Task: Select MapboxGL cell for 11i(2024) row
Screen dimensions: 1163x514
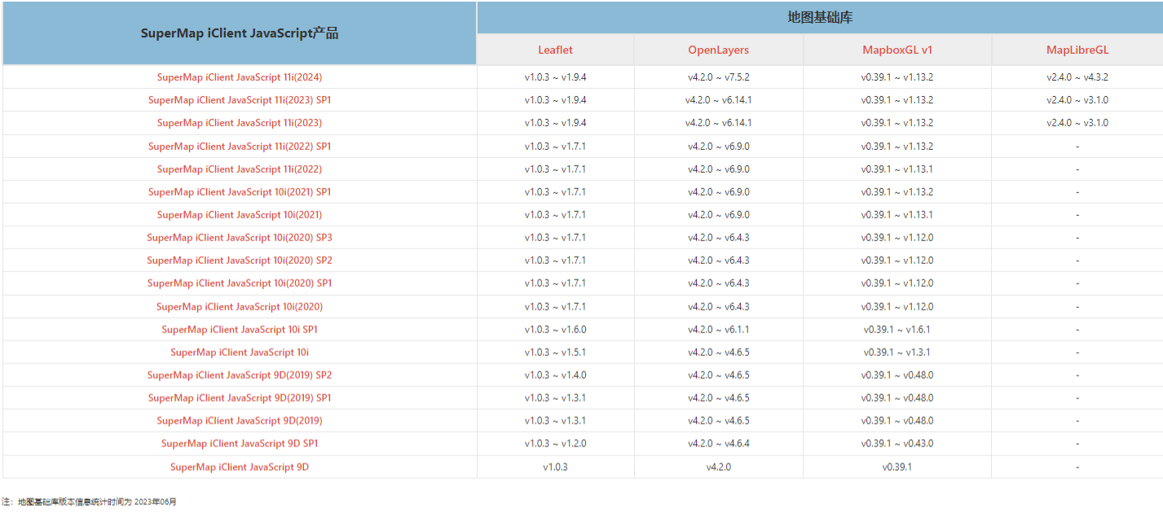Action: (x=897, y=77)
